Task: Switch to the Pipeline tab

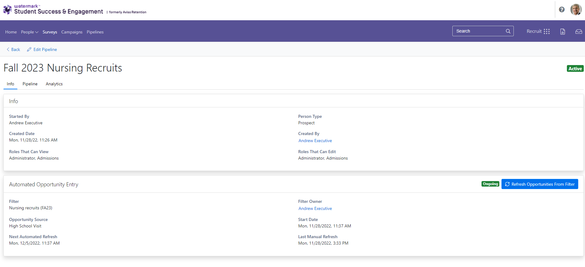Action: (x=30, y=84)
